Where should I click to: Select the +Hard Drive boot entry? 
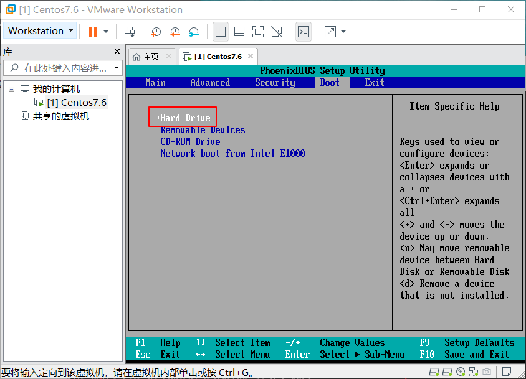tap(183, 118)
